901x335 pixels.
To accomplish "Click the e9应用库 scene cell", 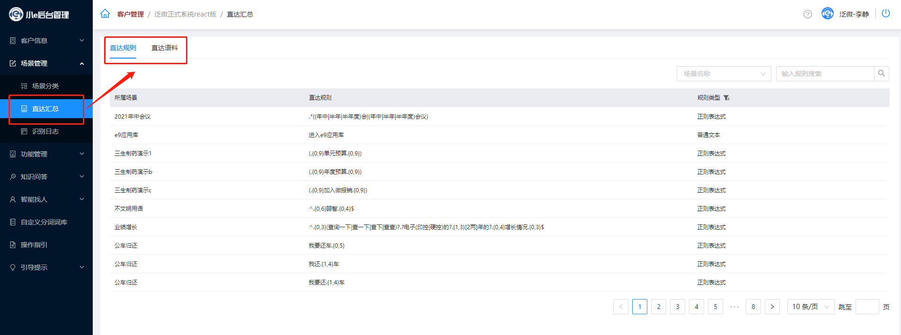I will coord(126,135).
